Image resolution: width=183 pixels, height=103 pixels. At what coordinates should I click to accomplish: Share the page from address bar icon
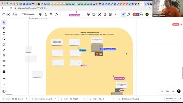[150, 8]
